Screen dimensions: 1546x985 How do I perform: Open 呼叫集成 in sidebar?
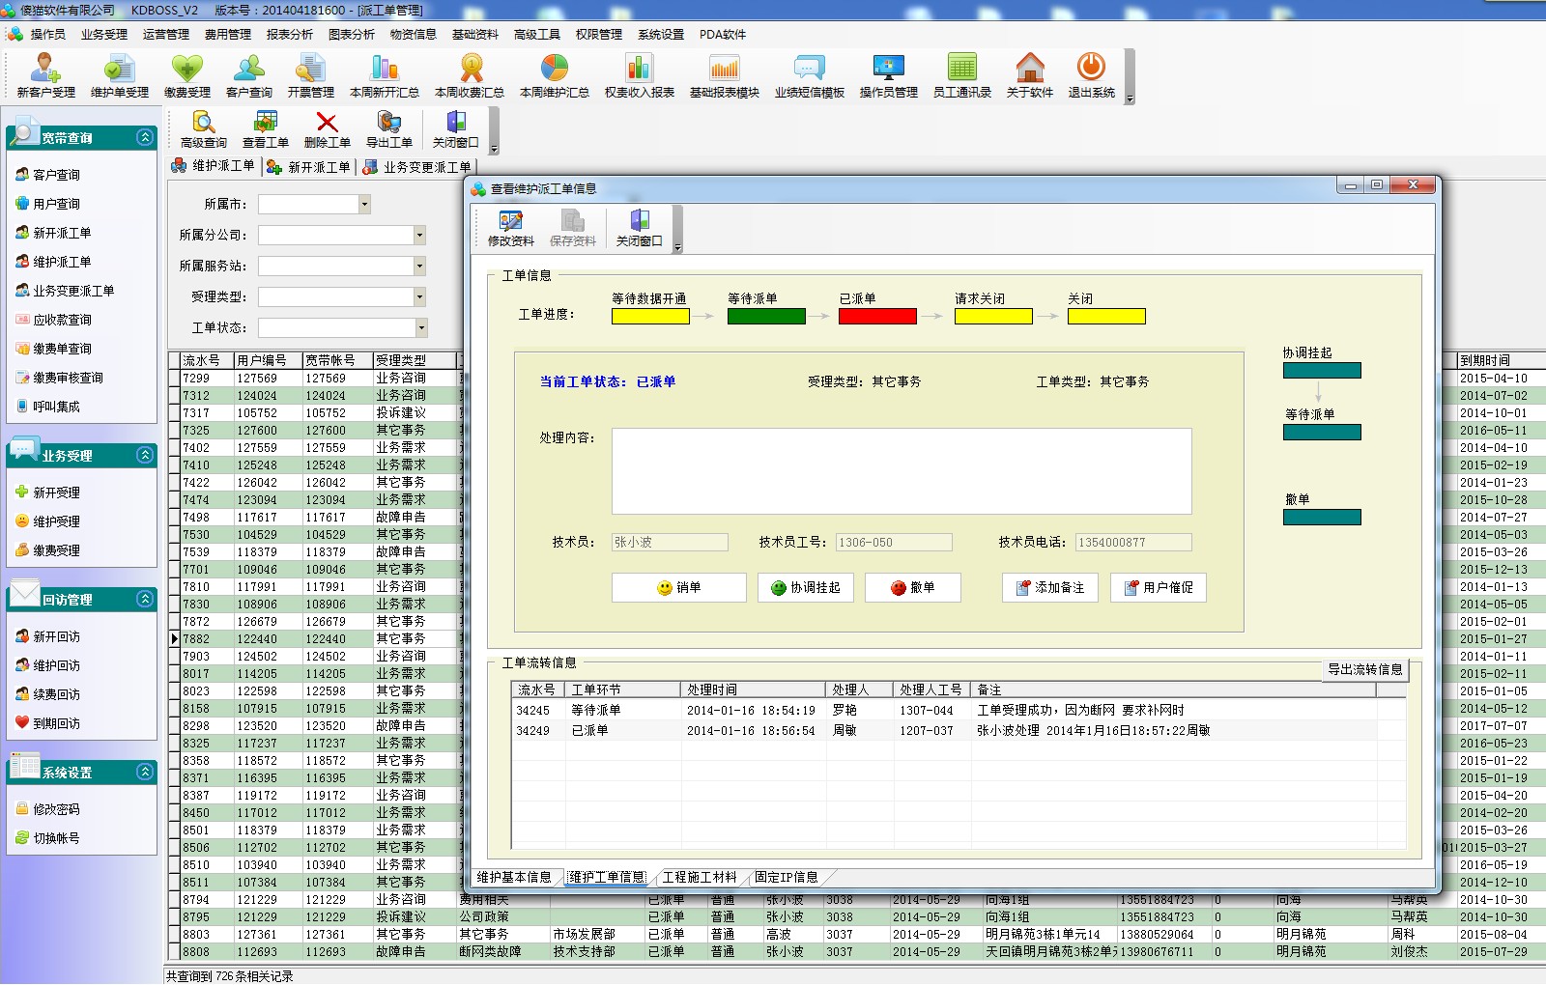coord(56,407)
